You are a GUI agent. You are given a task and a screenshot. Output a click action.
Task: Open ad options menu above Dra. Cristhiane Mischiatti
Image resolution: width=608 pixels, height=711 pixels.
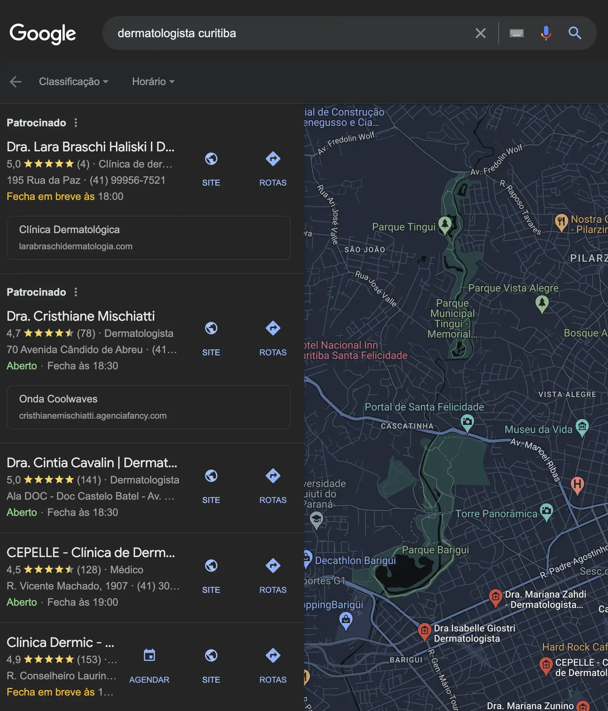click(x=76, y=292)
